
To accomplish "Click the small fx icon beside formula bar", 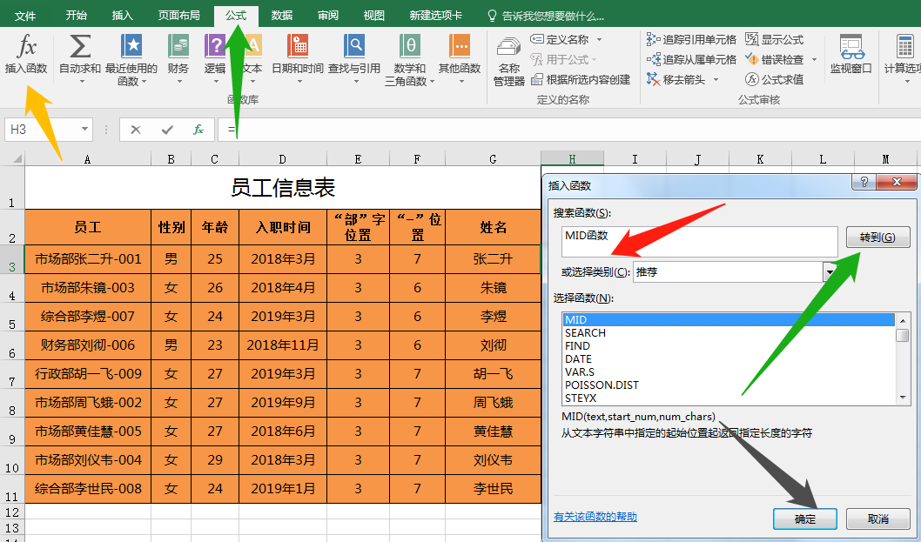I will [198, 130].
